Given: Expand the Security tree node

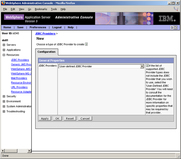Looking at the screenshot, I should [x=4, y=96].
